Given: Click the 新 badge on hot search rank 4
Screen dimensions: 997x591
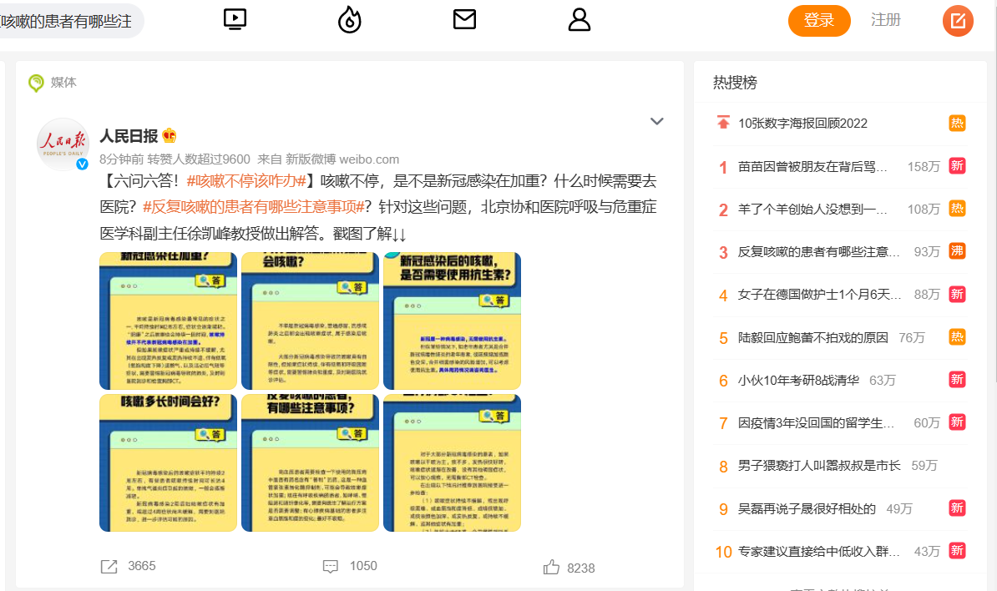Looking at the screenshot, I should (957, 294).
